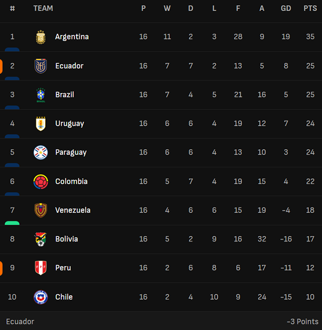This screenshot has width=322, height=330.
Task: Open the Paraguay circular badge
Action: click(41, 153)
